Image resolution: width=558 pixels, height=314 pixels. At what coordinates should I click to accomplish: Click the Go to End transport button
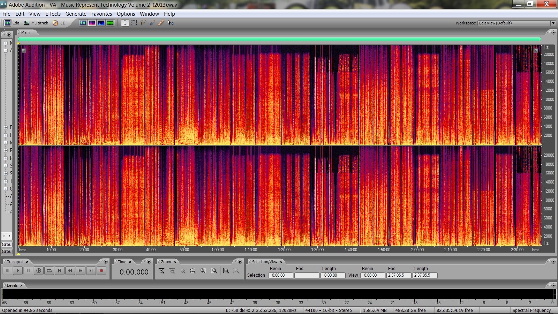[91, 270]
